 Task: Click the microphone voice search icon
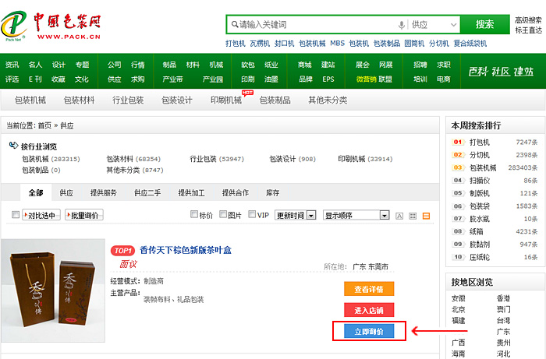tap(402, 24)
